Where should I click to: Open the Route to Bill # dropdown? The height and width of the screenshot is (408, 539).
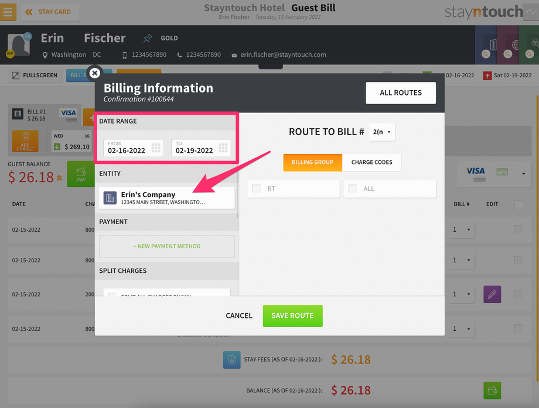click(x=382, y=132)
